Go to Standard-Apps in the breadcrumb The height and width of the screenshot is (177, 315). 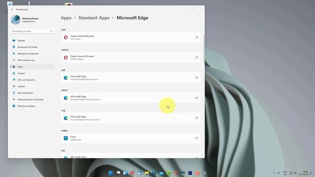click(x=94, y=18)
